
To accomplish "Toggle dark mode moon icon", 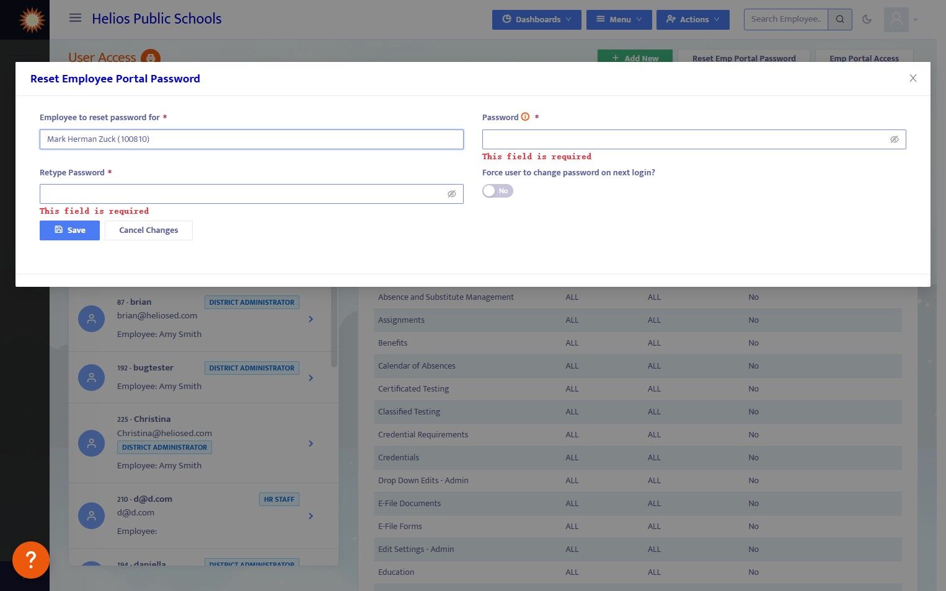I will click(x=867, y=19).
